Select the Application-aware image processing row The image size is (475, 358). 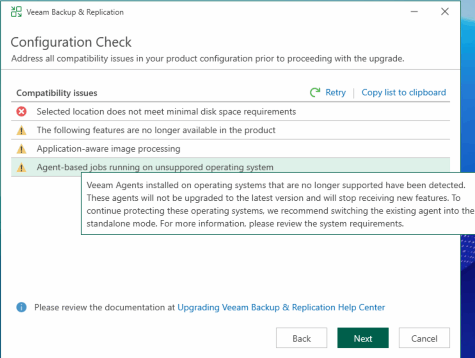pyautogui.click(x=109, y=149)
